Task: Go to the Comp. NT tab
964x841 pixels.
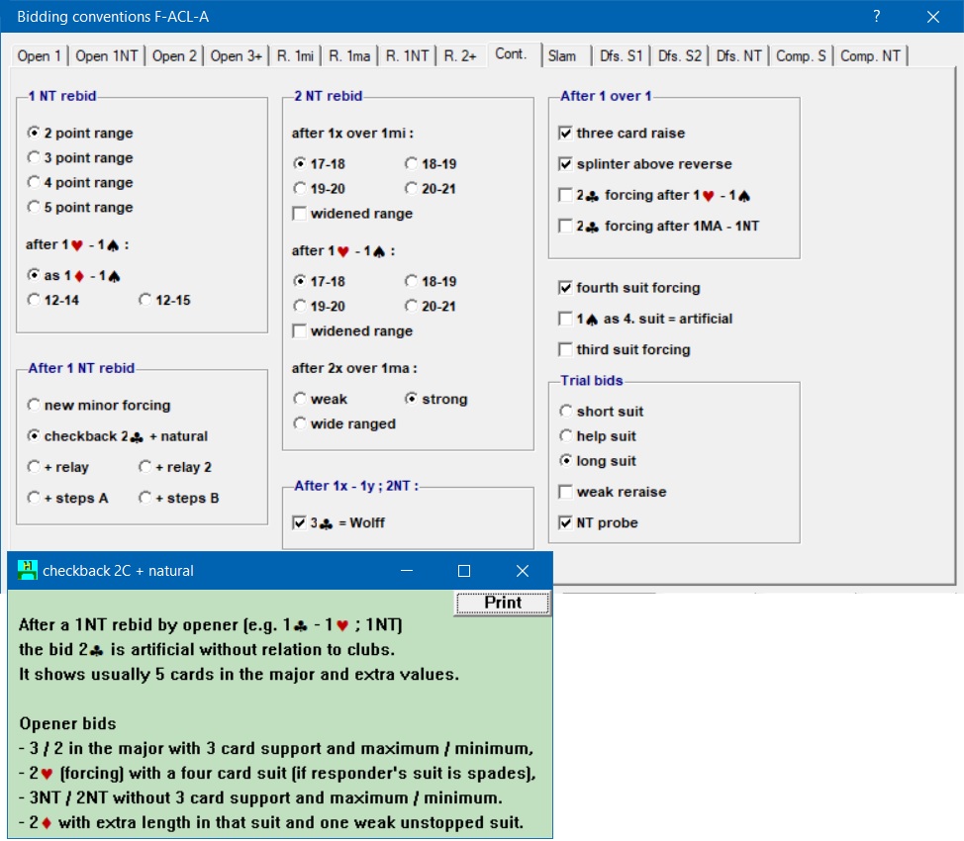Action: tap(870, 56)
